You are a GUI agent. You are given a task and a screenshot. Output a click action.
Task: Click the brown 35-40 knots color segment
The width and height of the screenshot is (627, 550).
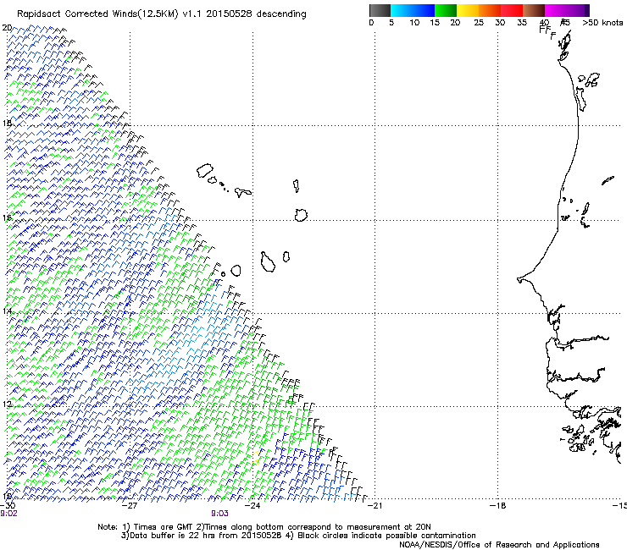pos(534,10)
